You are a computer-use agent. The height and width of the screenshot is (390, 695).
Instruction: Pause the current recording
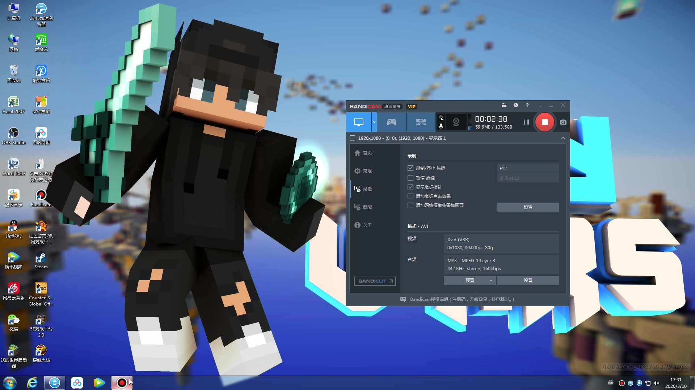point(526,122)
